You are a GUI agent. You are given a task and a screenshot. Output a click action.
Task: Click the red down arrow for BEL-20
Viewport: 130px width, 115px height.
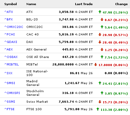(102, 20)
